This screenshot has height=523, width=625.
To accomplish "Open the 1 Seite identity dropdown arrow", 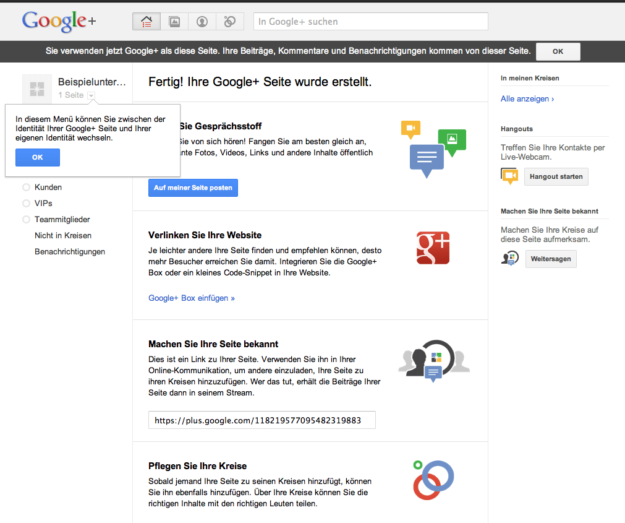I will [x=91, y=95].
